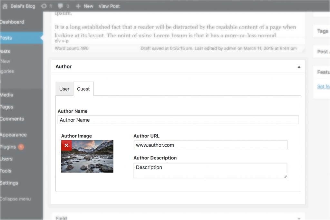Switch to the User tab
The width and height of the screenshot is (330, 220).
pos(64,89)
